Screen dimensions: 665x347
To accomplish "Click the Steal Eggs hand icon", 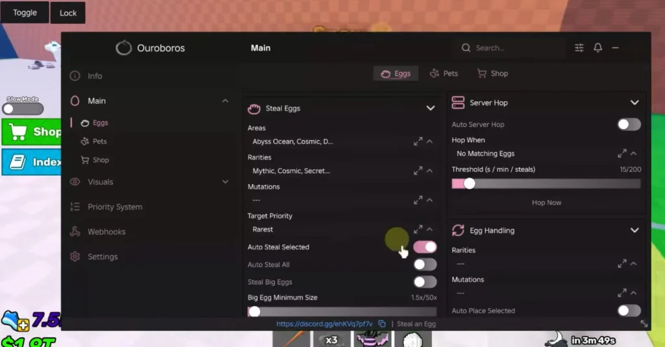I will [254, 109].
